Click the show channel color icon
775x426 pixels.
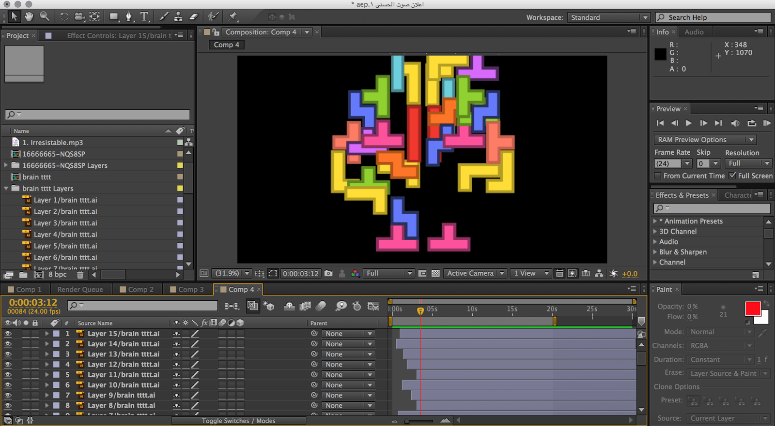pos(356,273)
